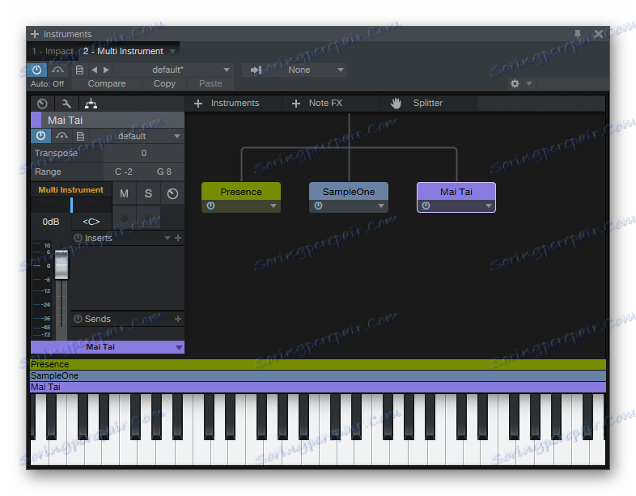Image resolution: width=636 pixels, height=496 pixels.
Task: Mute the channel with M button
Action: (124, 194)
